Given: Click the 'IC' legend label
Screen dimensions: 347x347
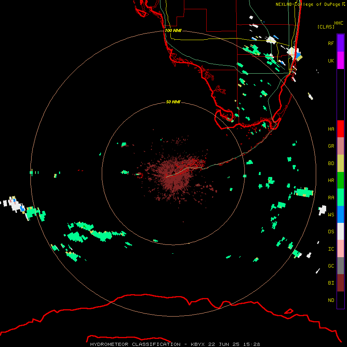Looking at the screenshot, I should pyautogui.click(x=331, y=249).
